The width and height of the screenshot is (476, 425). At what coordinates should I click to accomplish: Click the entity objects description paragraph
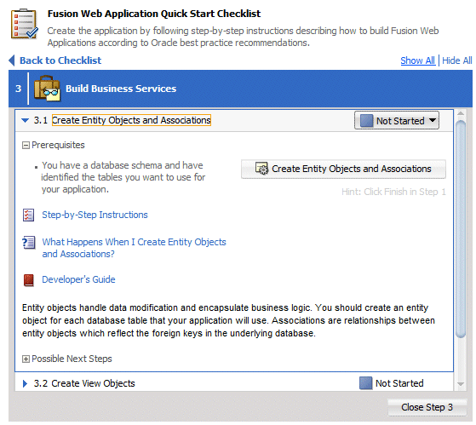pos(228,320)
